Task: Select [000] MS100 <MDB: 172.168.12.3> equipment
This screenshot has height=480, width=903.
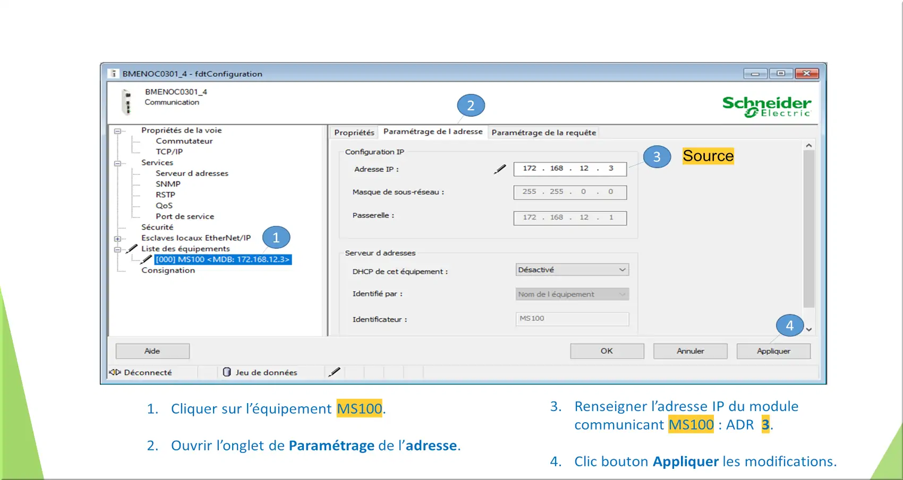Action: [223, 259]
